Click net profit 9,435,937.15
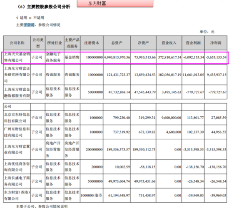The height and width of the screenshot is (208, 229). 217,75
